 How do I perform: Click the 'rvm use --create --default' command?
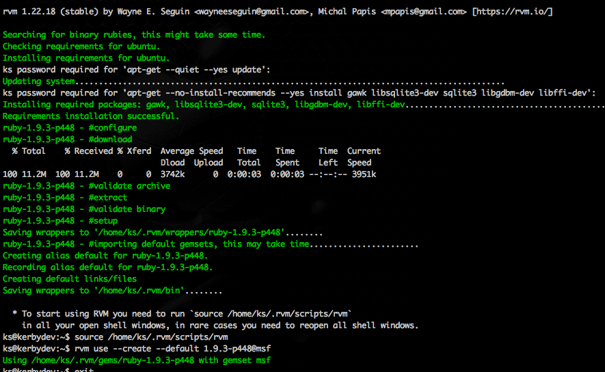(x=172, y=349)
